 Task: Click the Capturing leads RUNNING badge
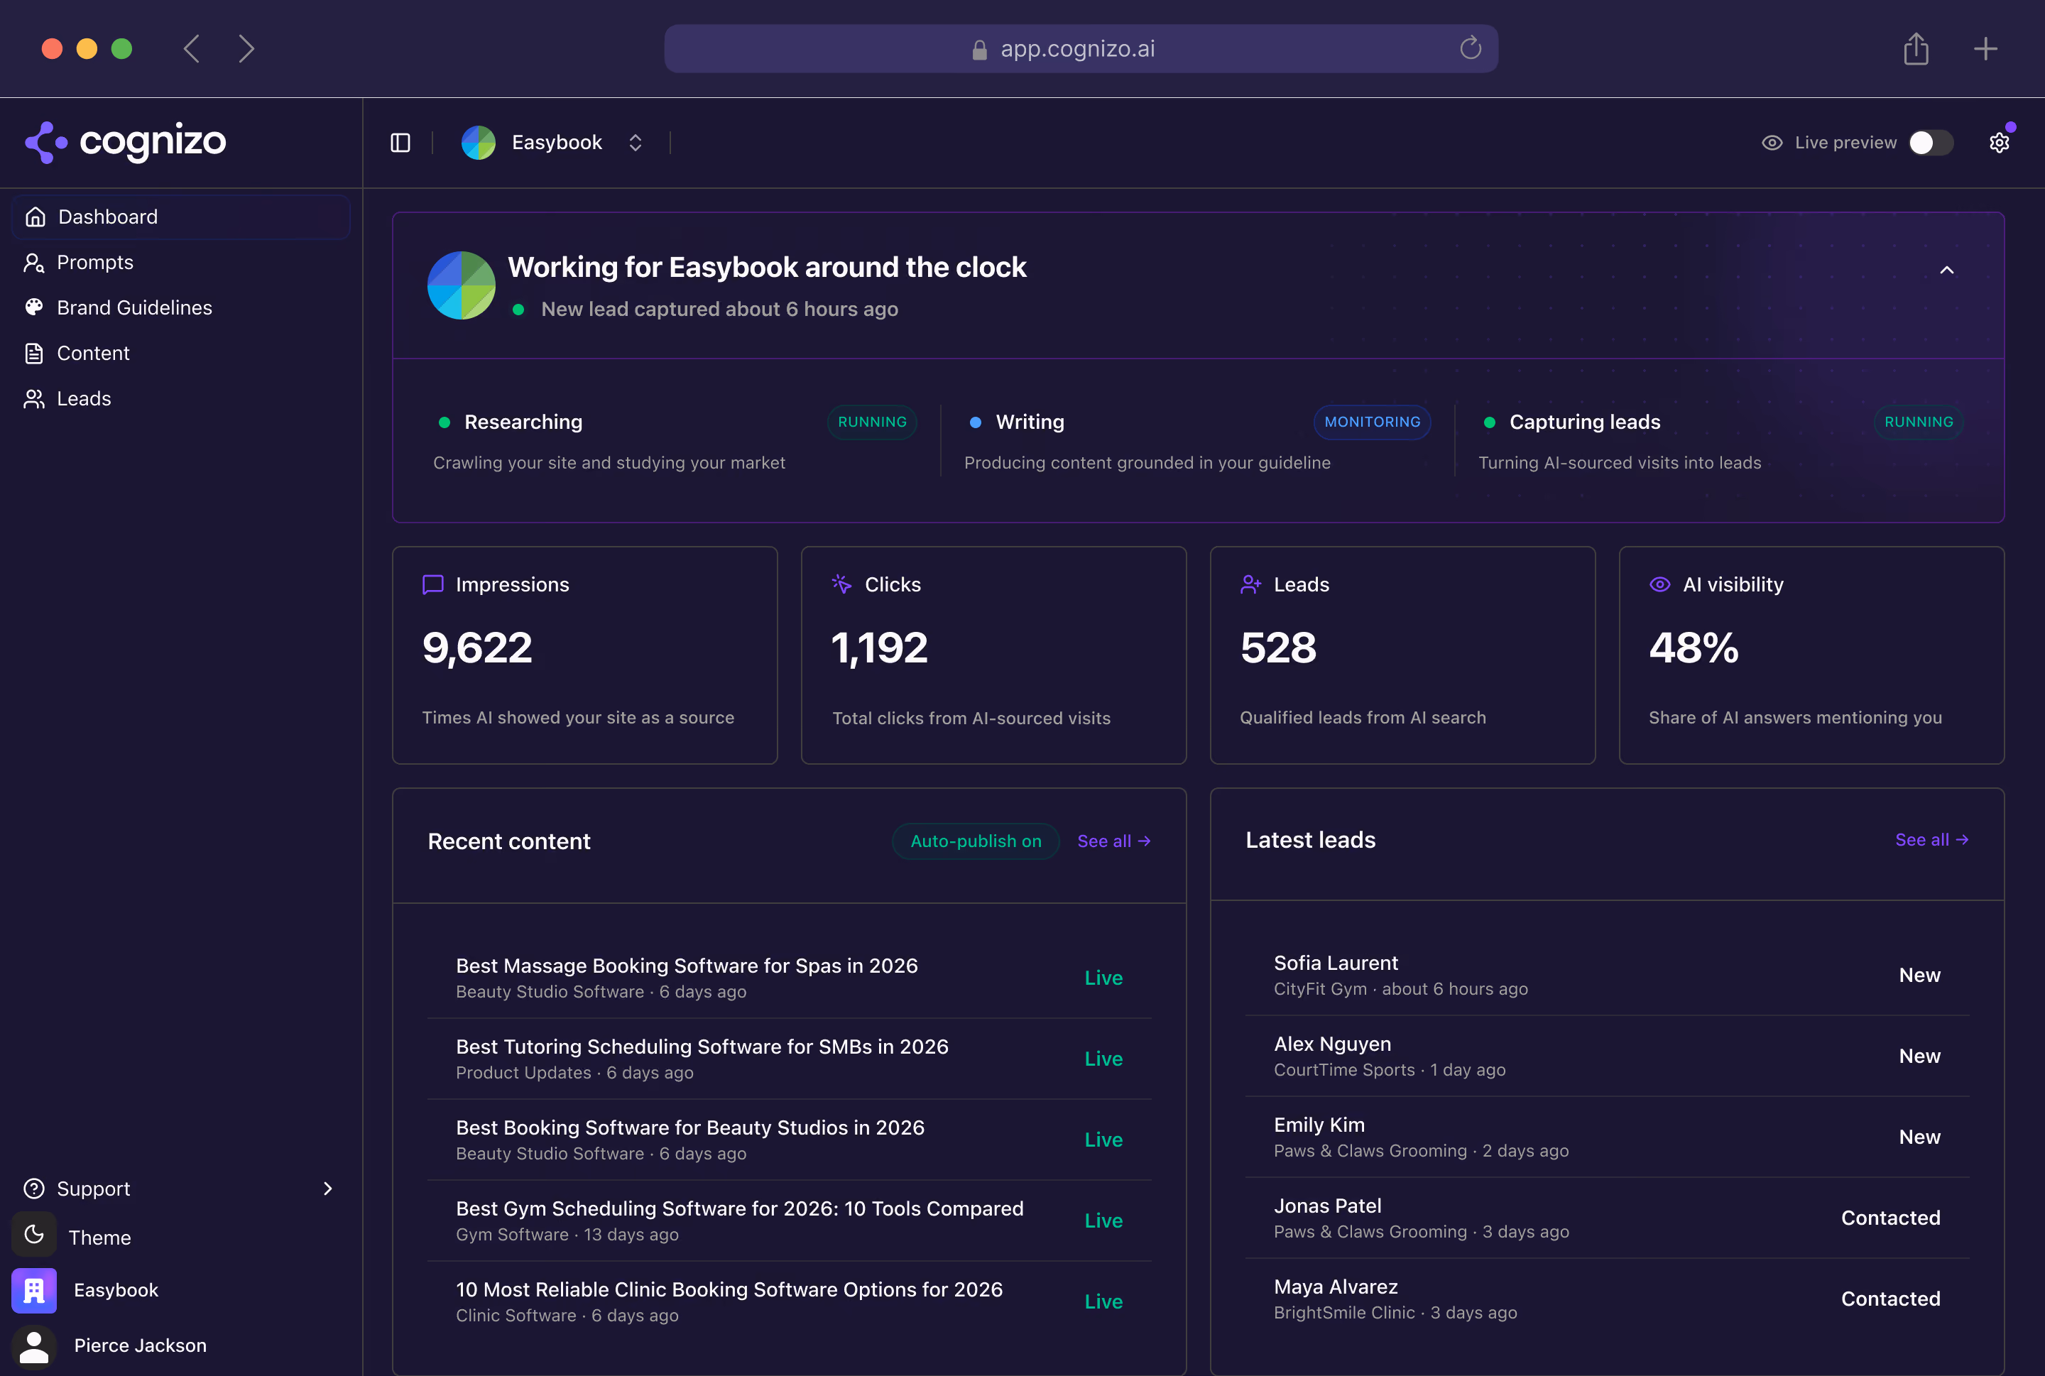coord(1919,422)
